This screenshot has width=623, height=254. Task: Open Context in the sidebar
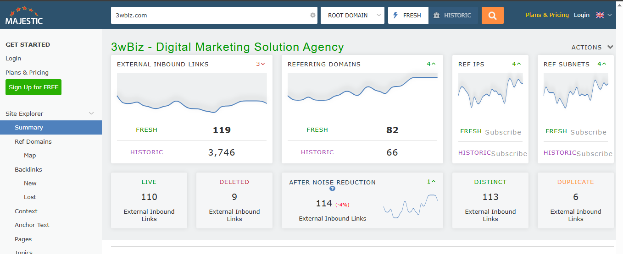26,211
